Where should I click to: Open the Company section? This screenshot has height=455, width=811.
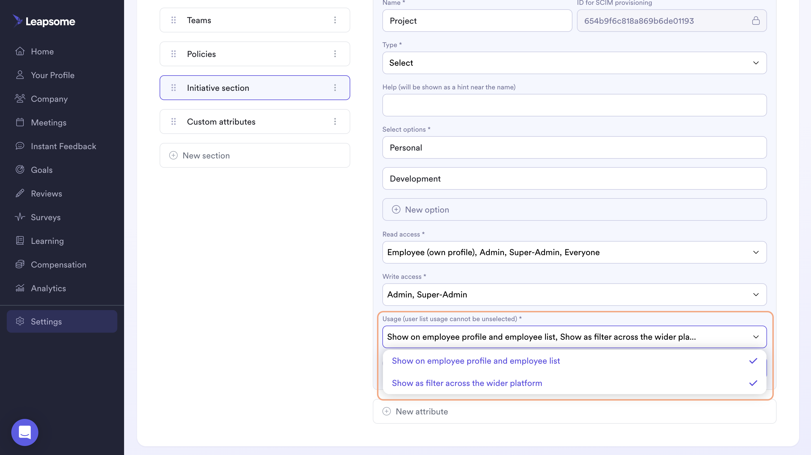tap(49, 99)
